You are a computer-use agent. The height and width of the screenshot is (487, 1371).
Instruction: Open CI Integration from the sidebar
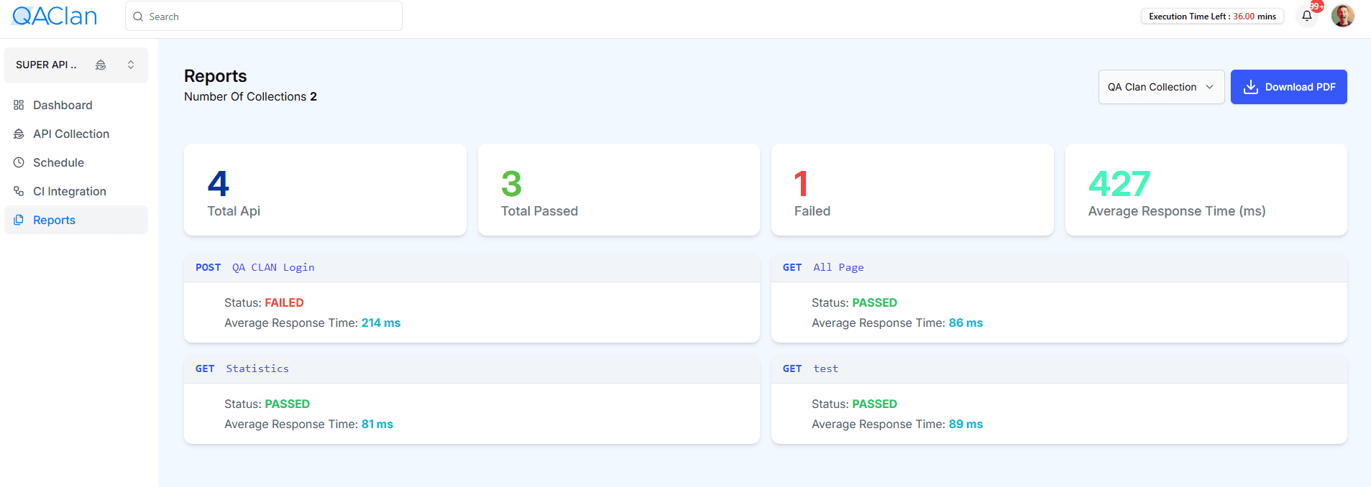(x=76, y=191)
